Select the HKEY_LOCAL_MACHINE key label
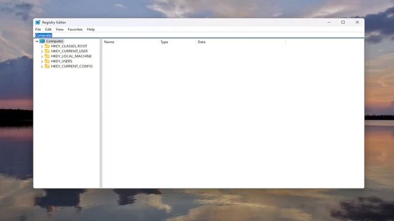Screen dimensions: 394x221 click(71, 56)
